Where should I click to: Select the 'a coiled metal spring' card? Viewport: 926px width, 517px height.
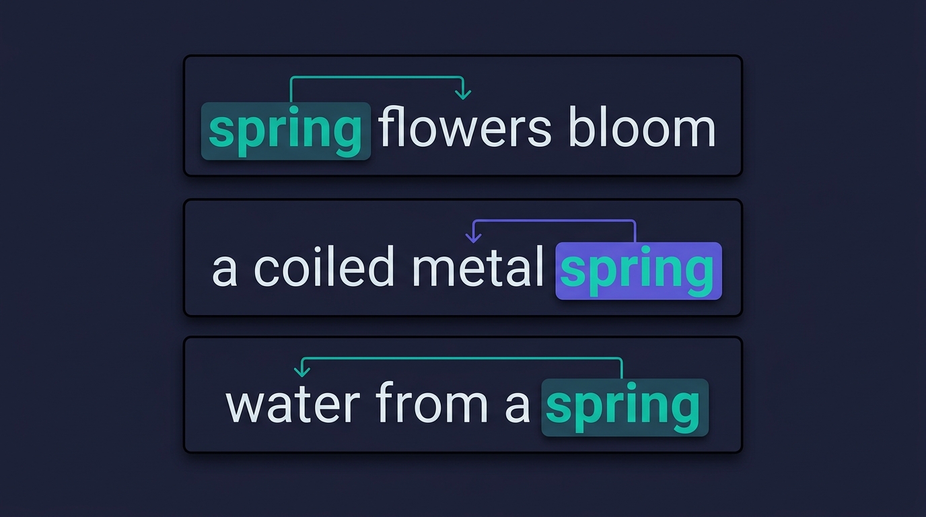pyautogui.click(x=463, y=258)
